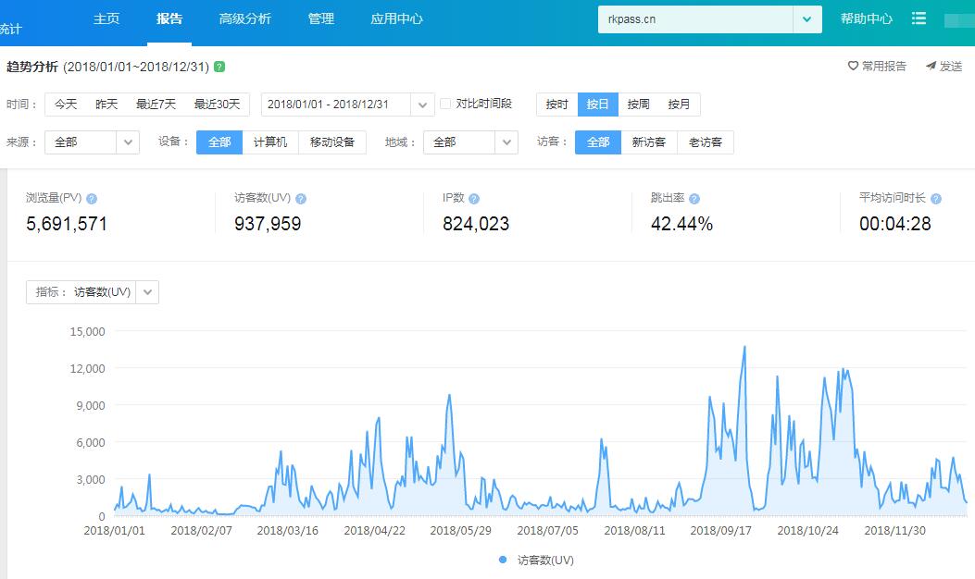Expand the 指标 访客数(UV) metric dropdown
The image size is (975, 579).
148,292
